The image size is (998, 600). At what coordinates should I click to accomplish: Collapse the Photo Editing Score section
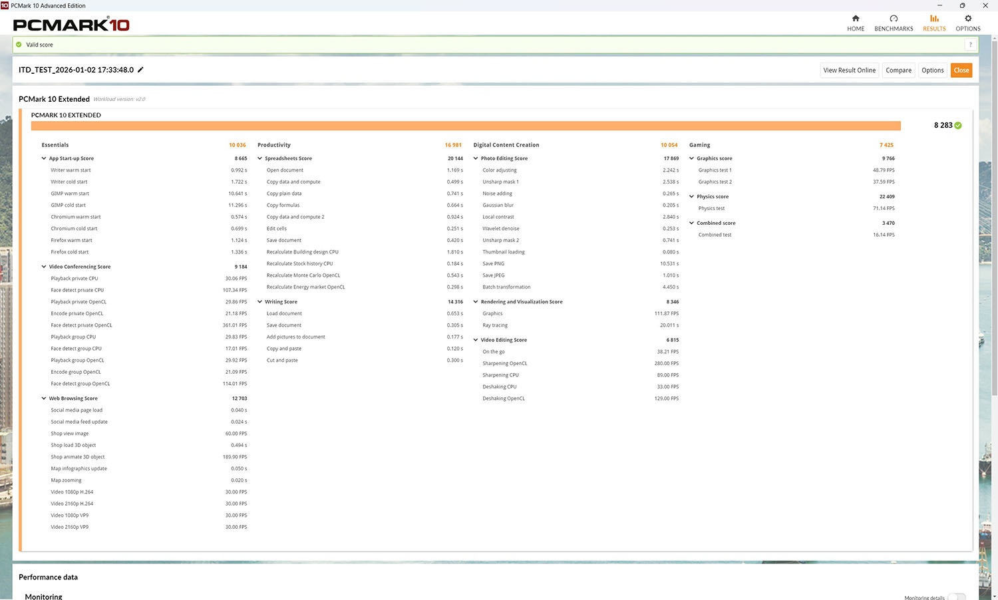476,158
